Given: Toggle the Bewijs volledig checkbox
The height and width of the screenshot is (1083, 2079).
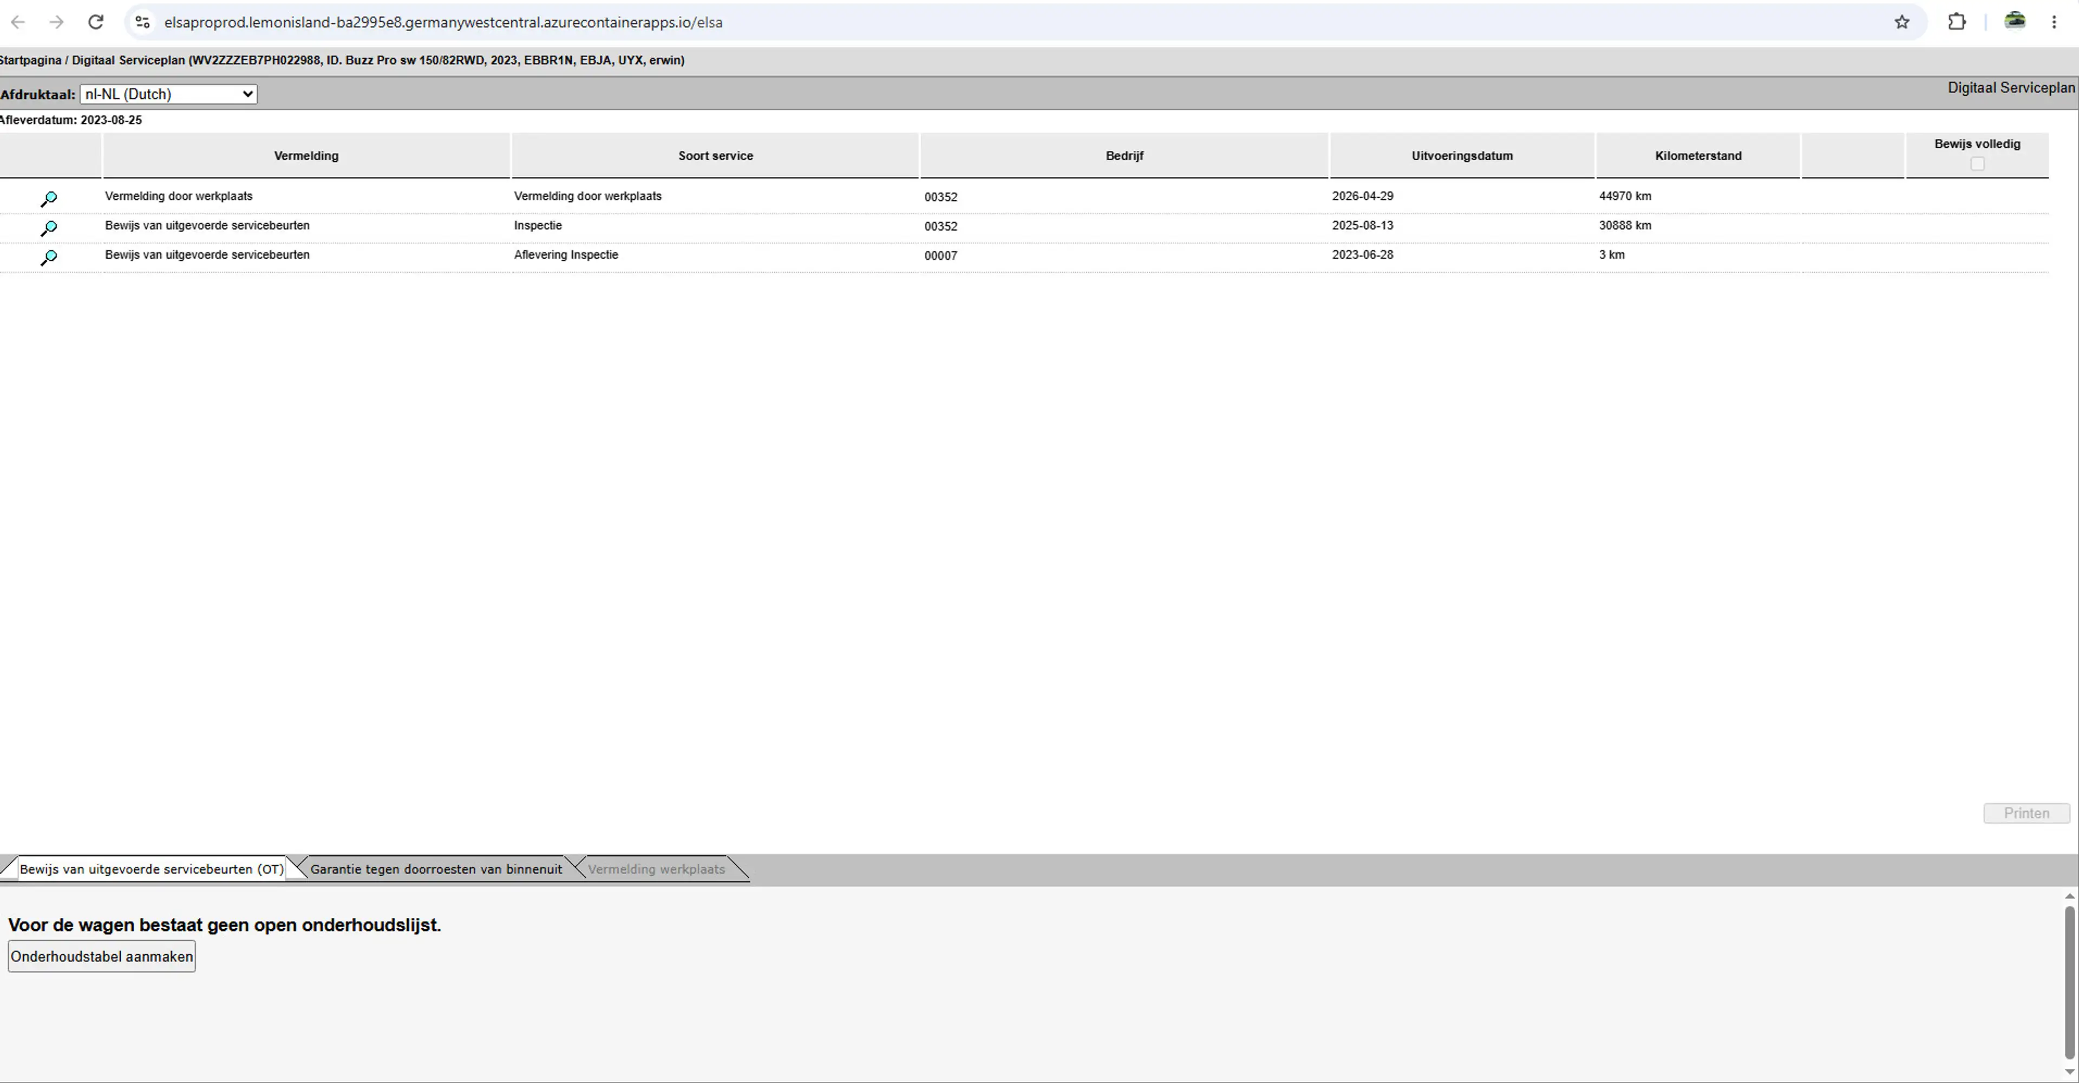Looking at the screenshot, I should [x=1977, y=164].
